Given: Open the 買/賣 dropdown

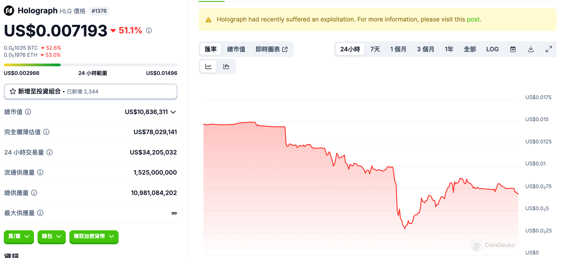Looking at the screenshot, I should [19, 236].
